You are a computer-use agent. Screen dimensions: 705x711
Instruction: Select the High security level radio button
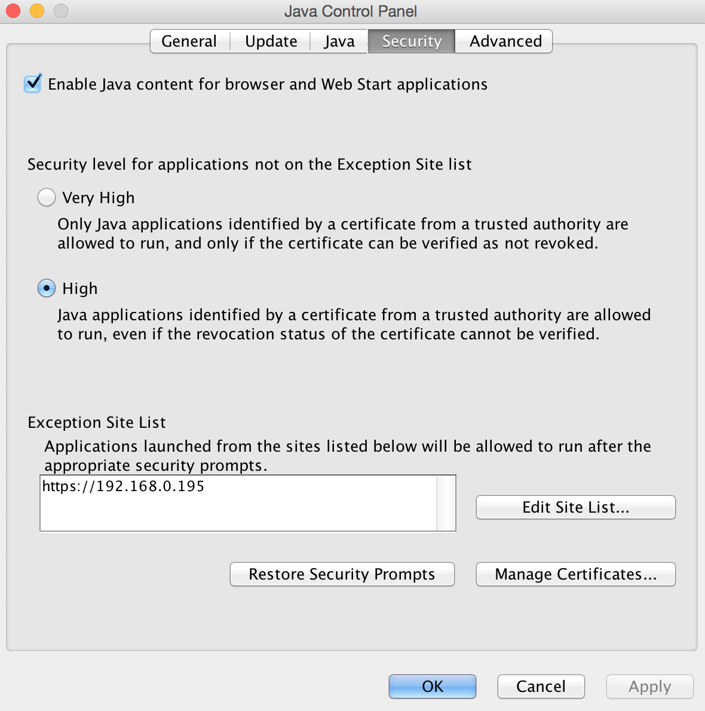click(x=47, y=288)
